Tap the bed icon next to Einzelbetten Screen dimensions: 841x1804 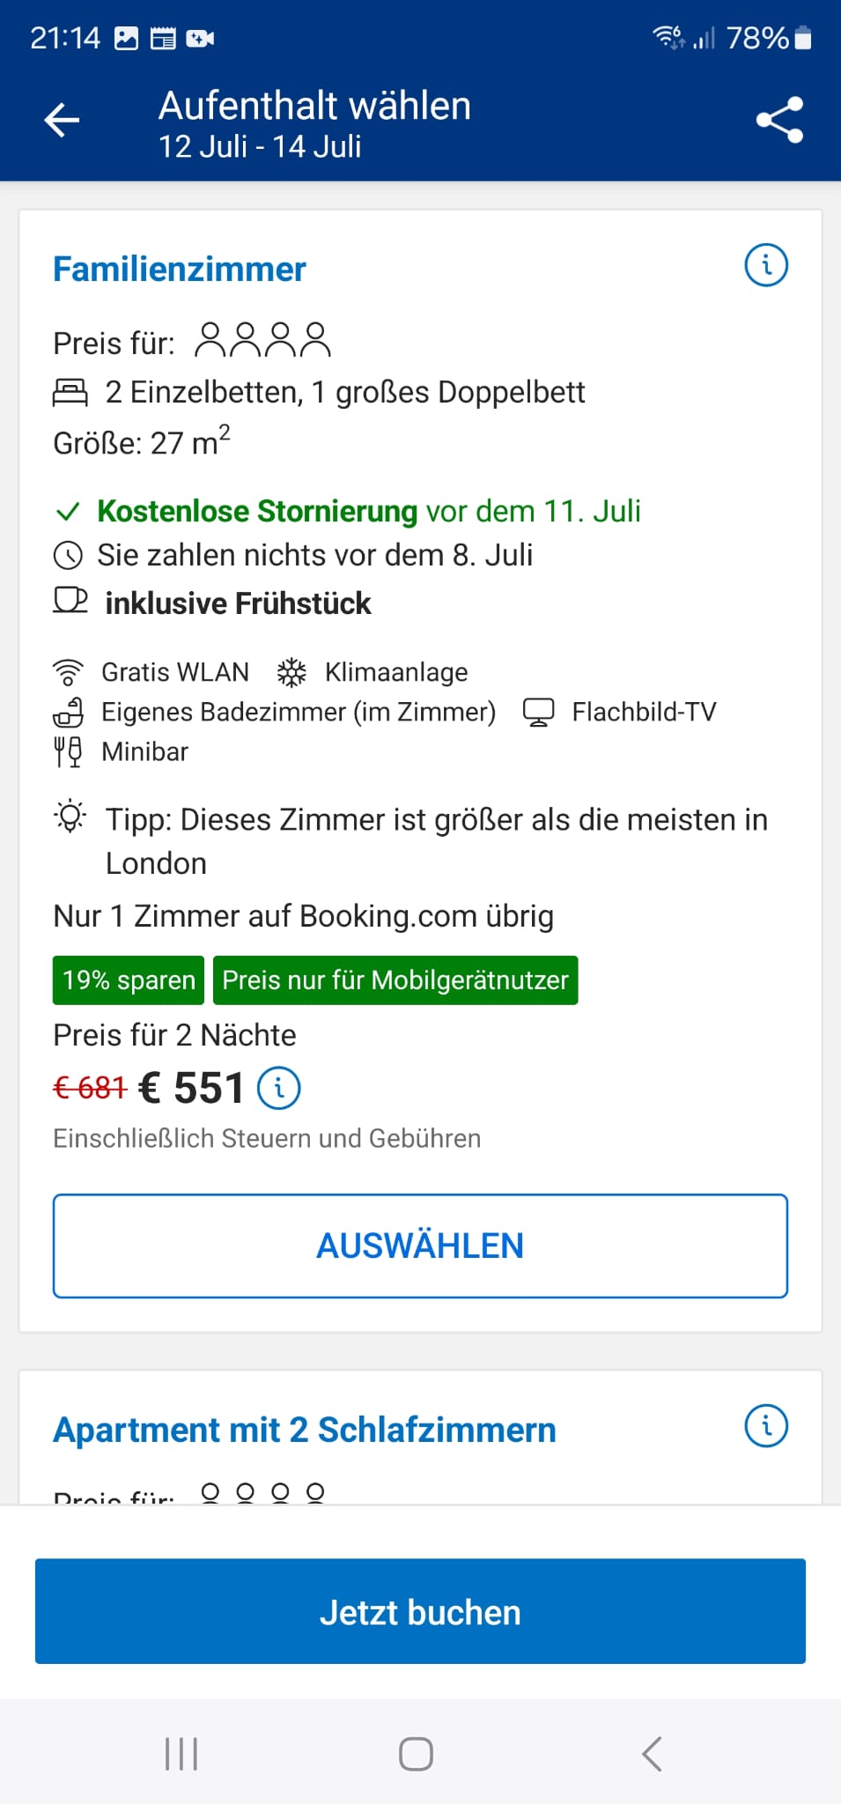pyautogui.click(x=70, y=392)
